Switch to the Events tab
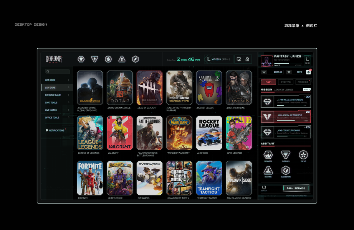 click(286, 82)
